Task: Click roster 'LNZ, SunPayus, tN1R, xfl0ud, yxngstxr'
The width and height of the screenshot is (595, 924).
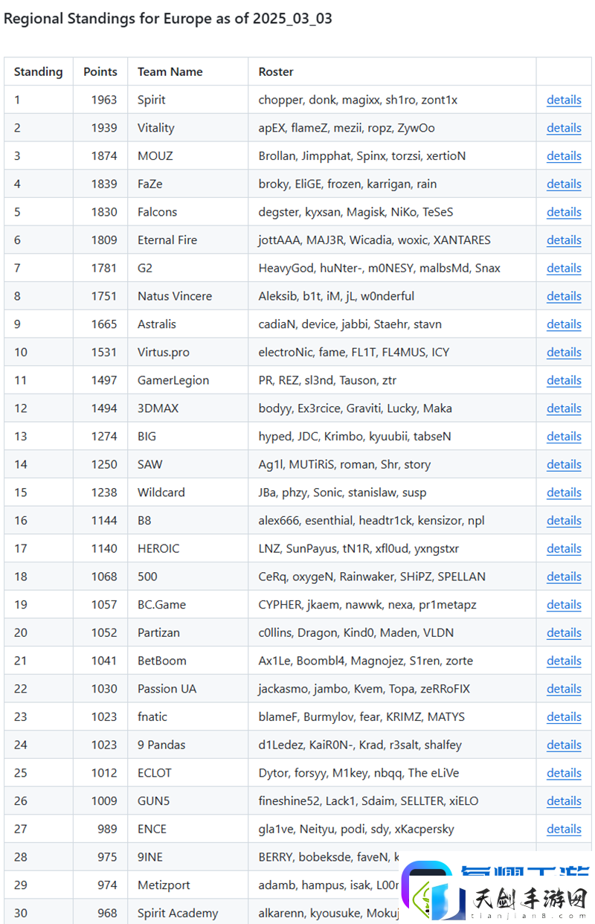Action: point(358,548)
